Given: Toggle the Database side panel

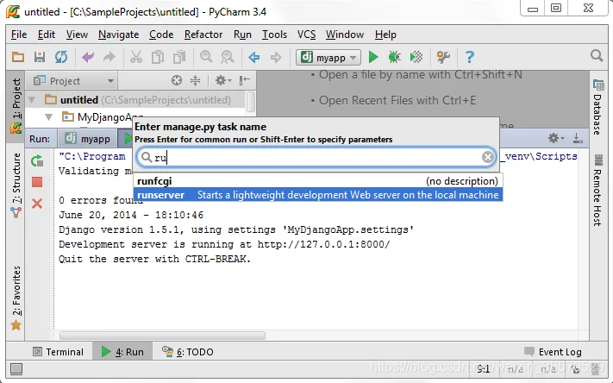Looking at the screenshot, I should point(598,107).
